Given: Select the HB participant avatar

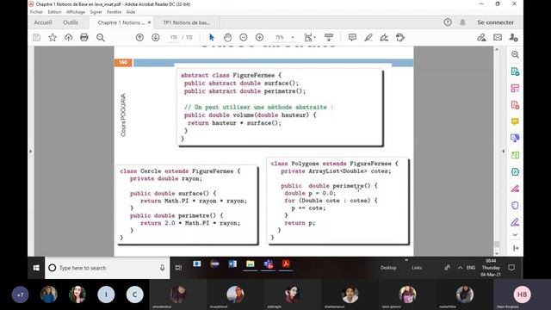Looking at the screenshot, I should coord(523,294).
